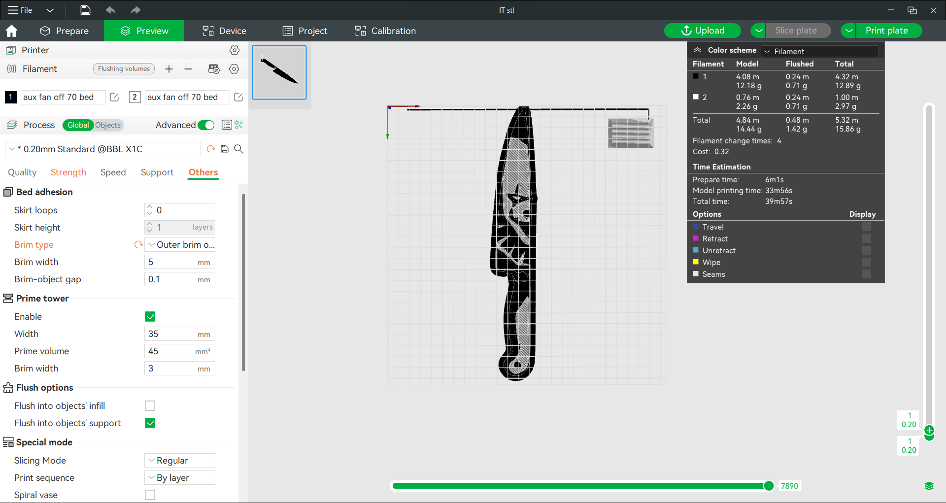This screenshot has height=503, width=946.
Task: Open Slice plate options arrow
Action: pyautogui.click(x=759, y=31)
